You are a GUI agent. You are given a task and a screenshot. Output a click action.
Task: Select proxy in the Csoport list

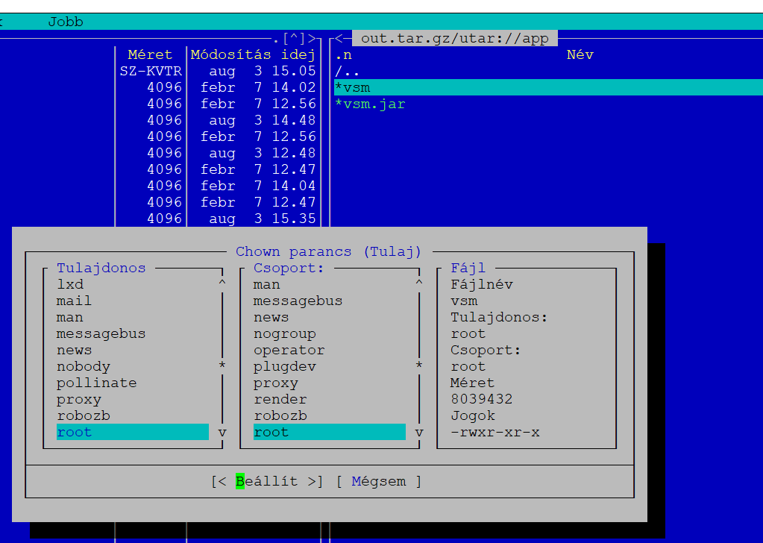[x=275, y=383]
